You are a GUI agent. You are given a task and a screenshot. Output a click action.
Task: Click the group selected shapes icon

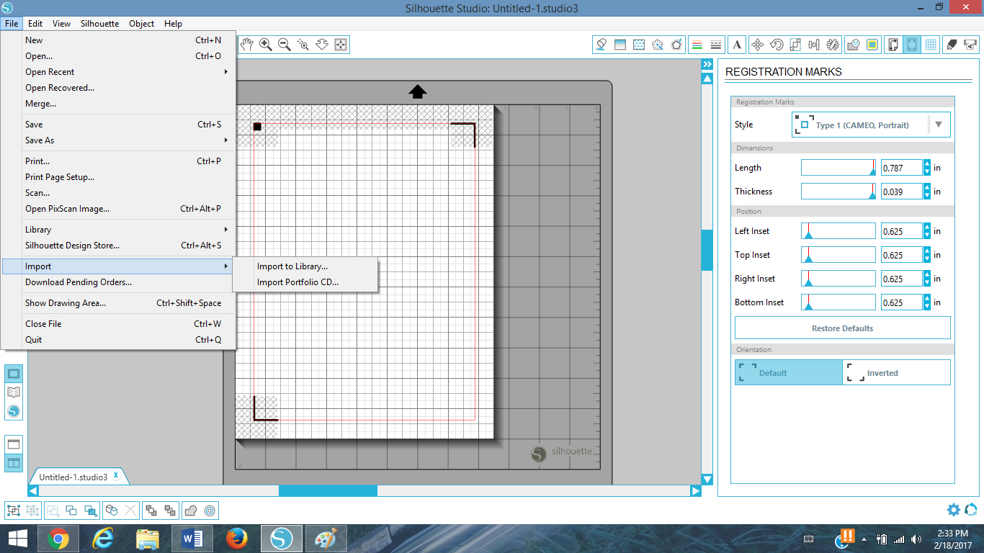(13, 511)
